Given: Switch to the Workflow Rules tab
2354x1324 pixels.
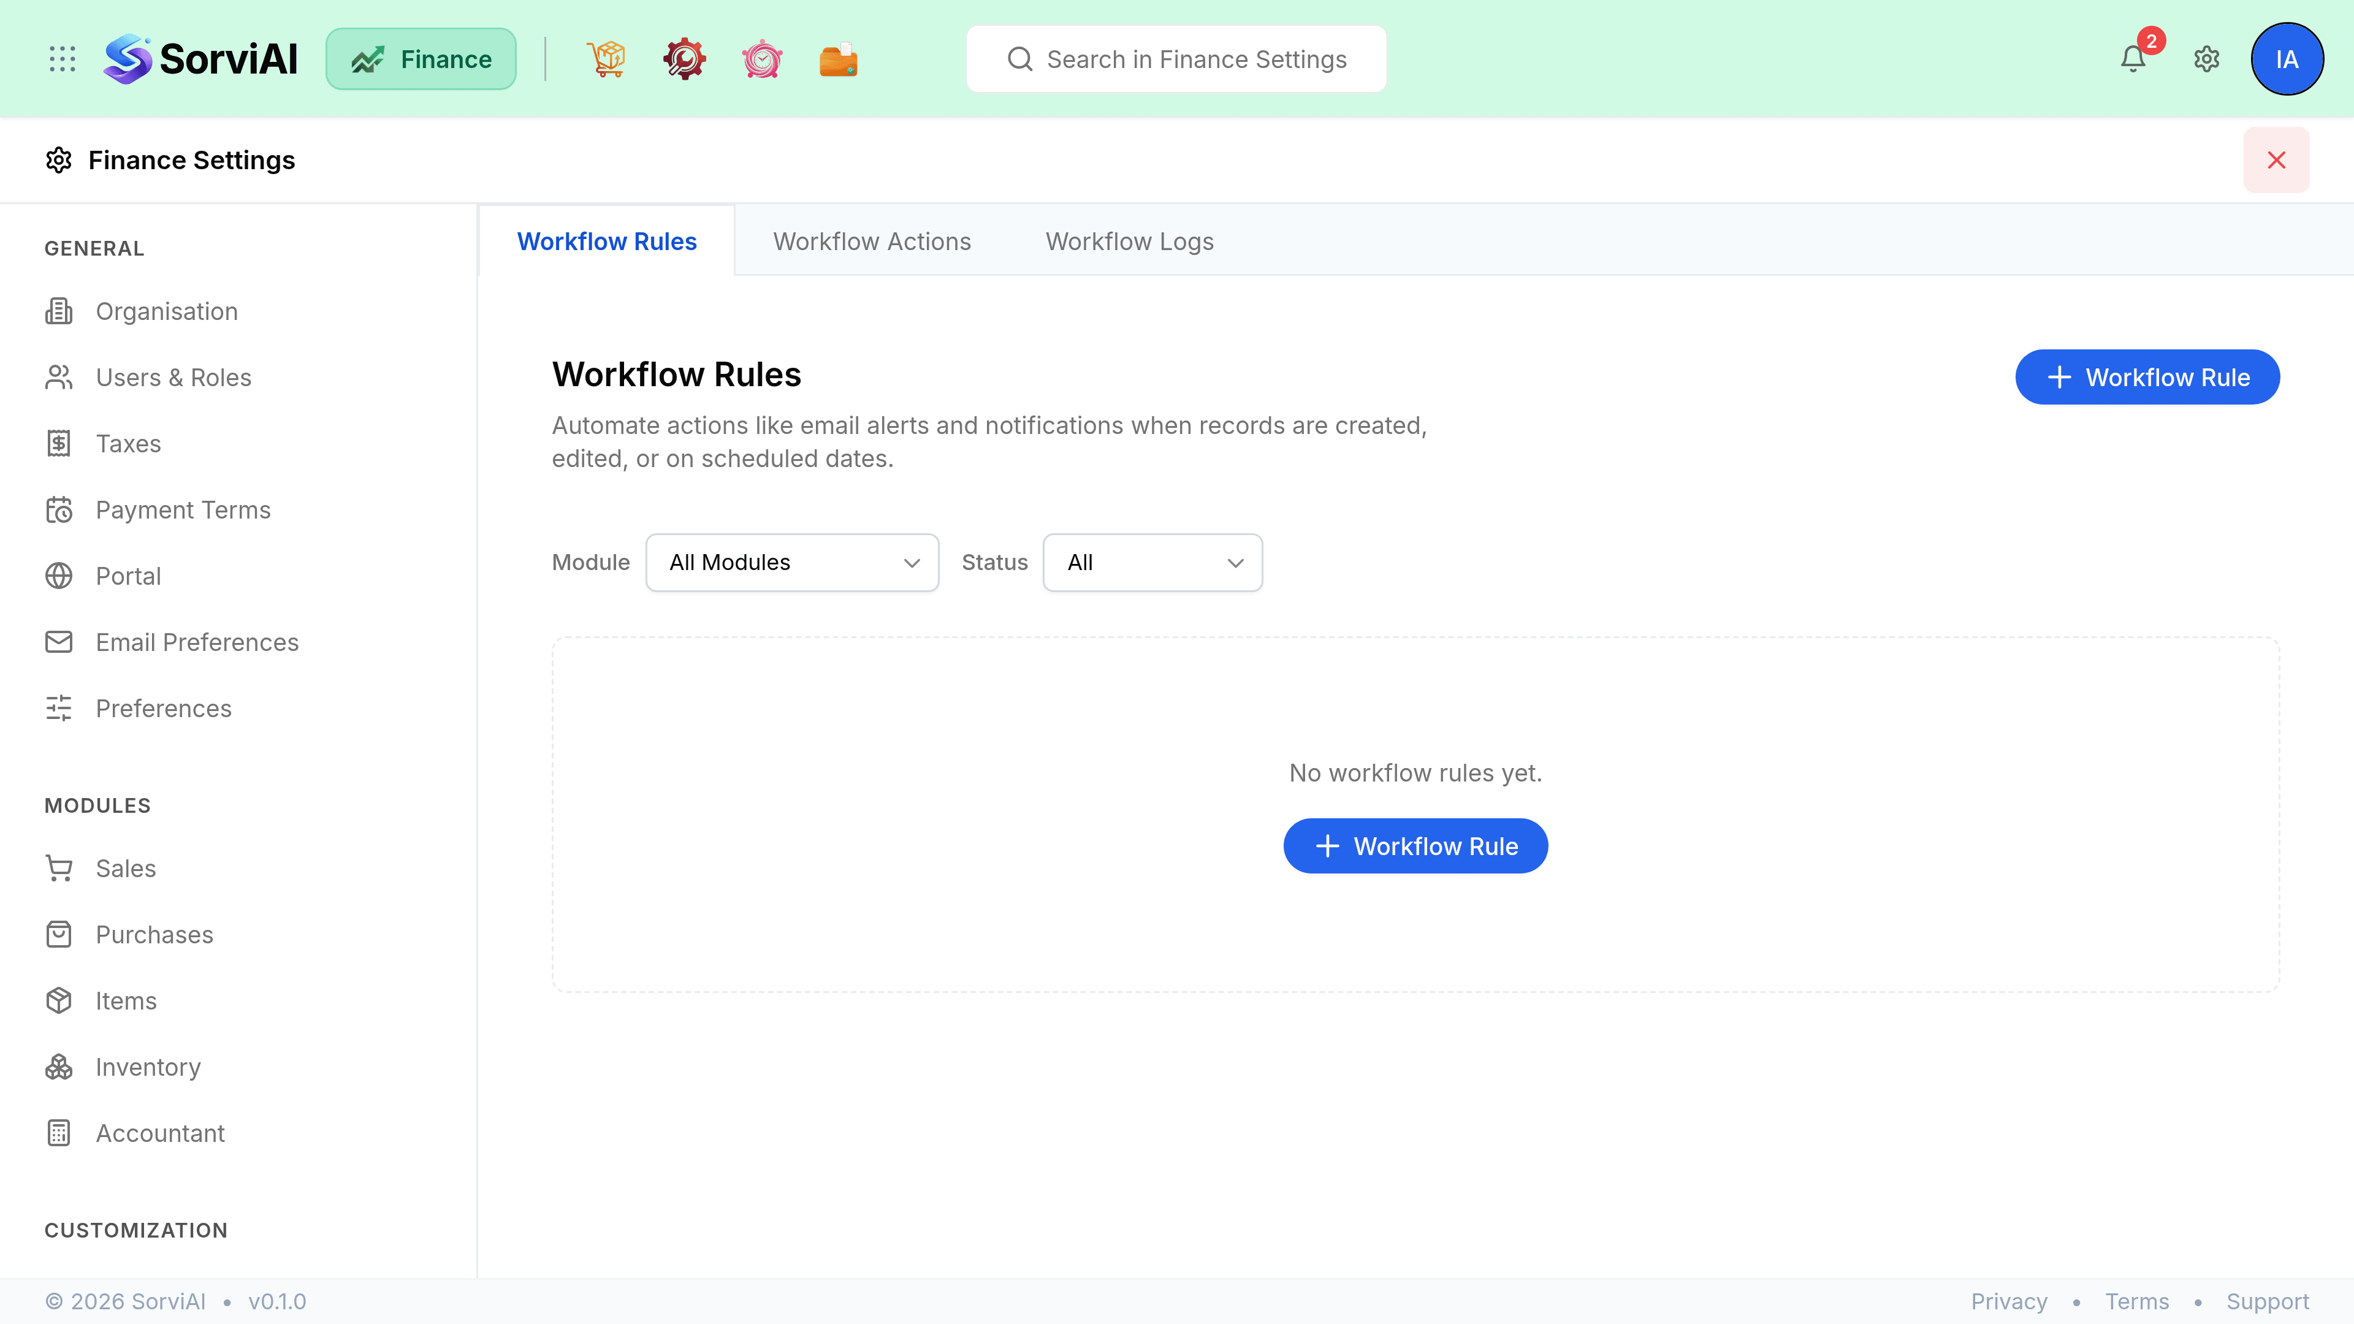Looking at the screenshot, I should click(x=607, y=242).
